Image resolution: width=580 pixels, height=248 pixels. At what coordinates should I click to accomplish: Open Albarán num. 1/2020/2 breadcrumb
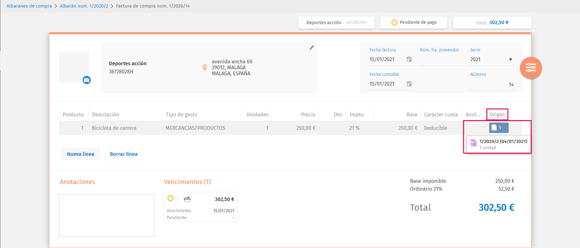point(84,6)
